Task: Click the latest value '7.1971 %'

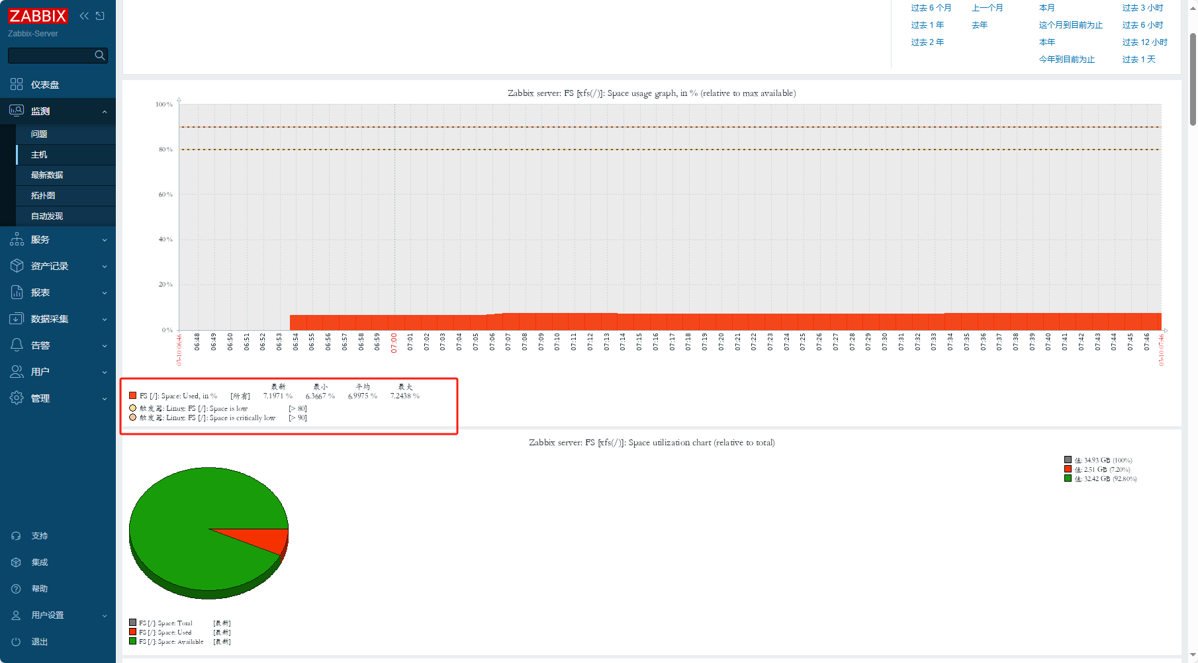Action: 278,396
